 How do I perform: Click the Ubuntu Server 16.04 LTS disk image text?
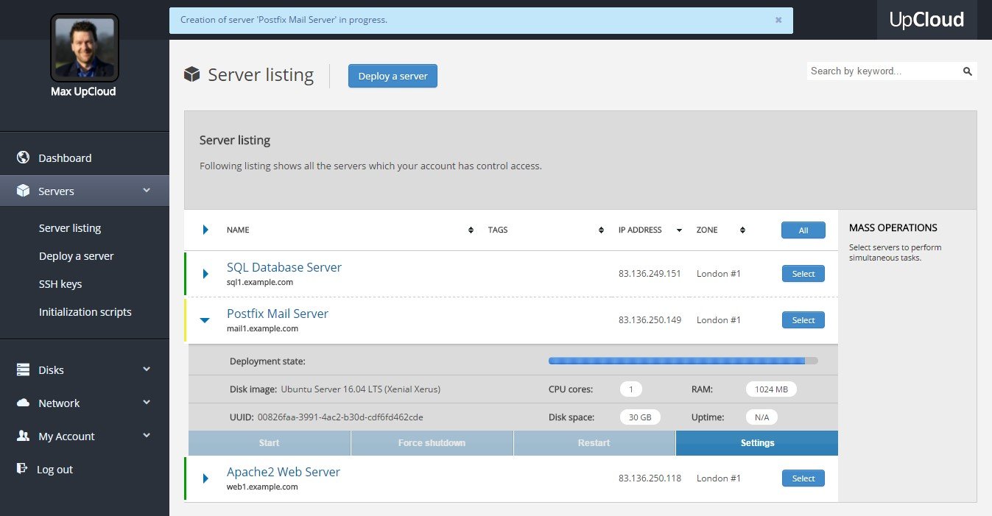(x=361, y=389)
